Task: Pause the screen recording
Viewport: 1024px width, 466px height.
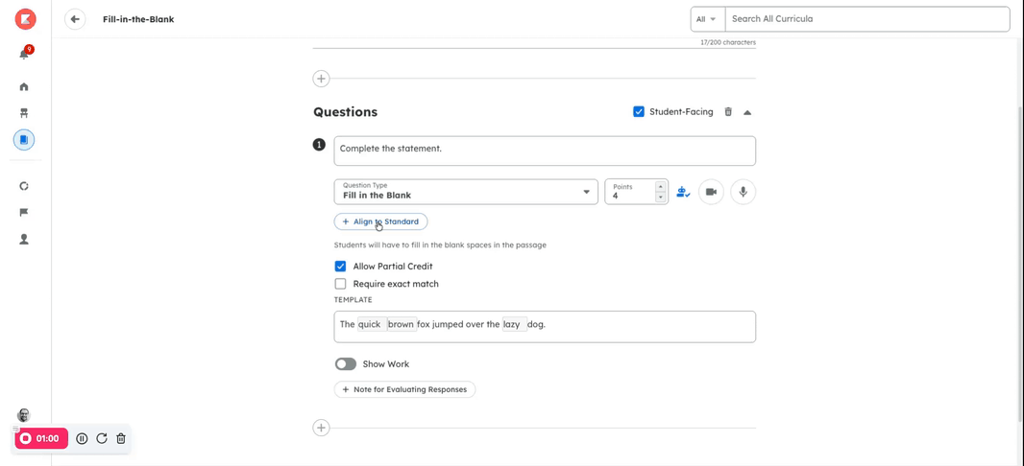Action: (82, 438)
